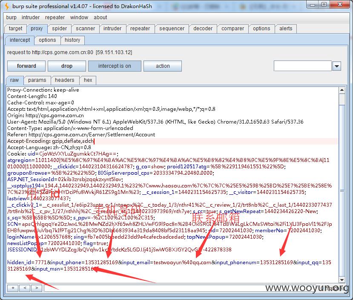Image resolution: width=353 pixels, height=300 pixels.
Task: Minimize the Burp Suite window
Action: coord(313,5)
